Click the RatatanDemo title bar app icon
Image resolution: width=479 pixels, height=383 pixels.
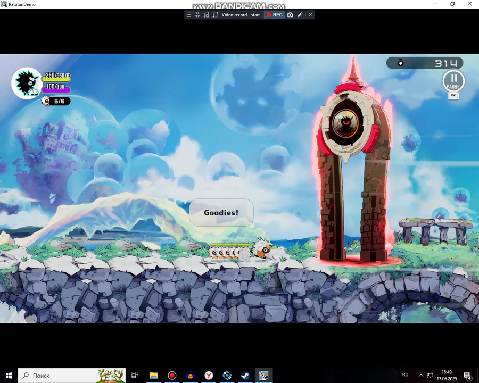click(x=4, y=4)
